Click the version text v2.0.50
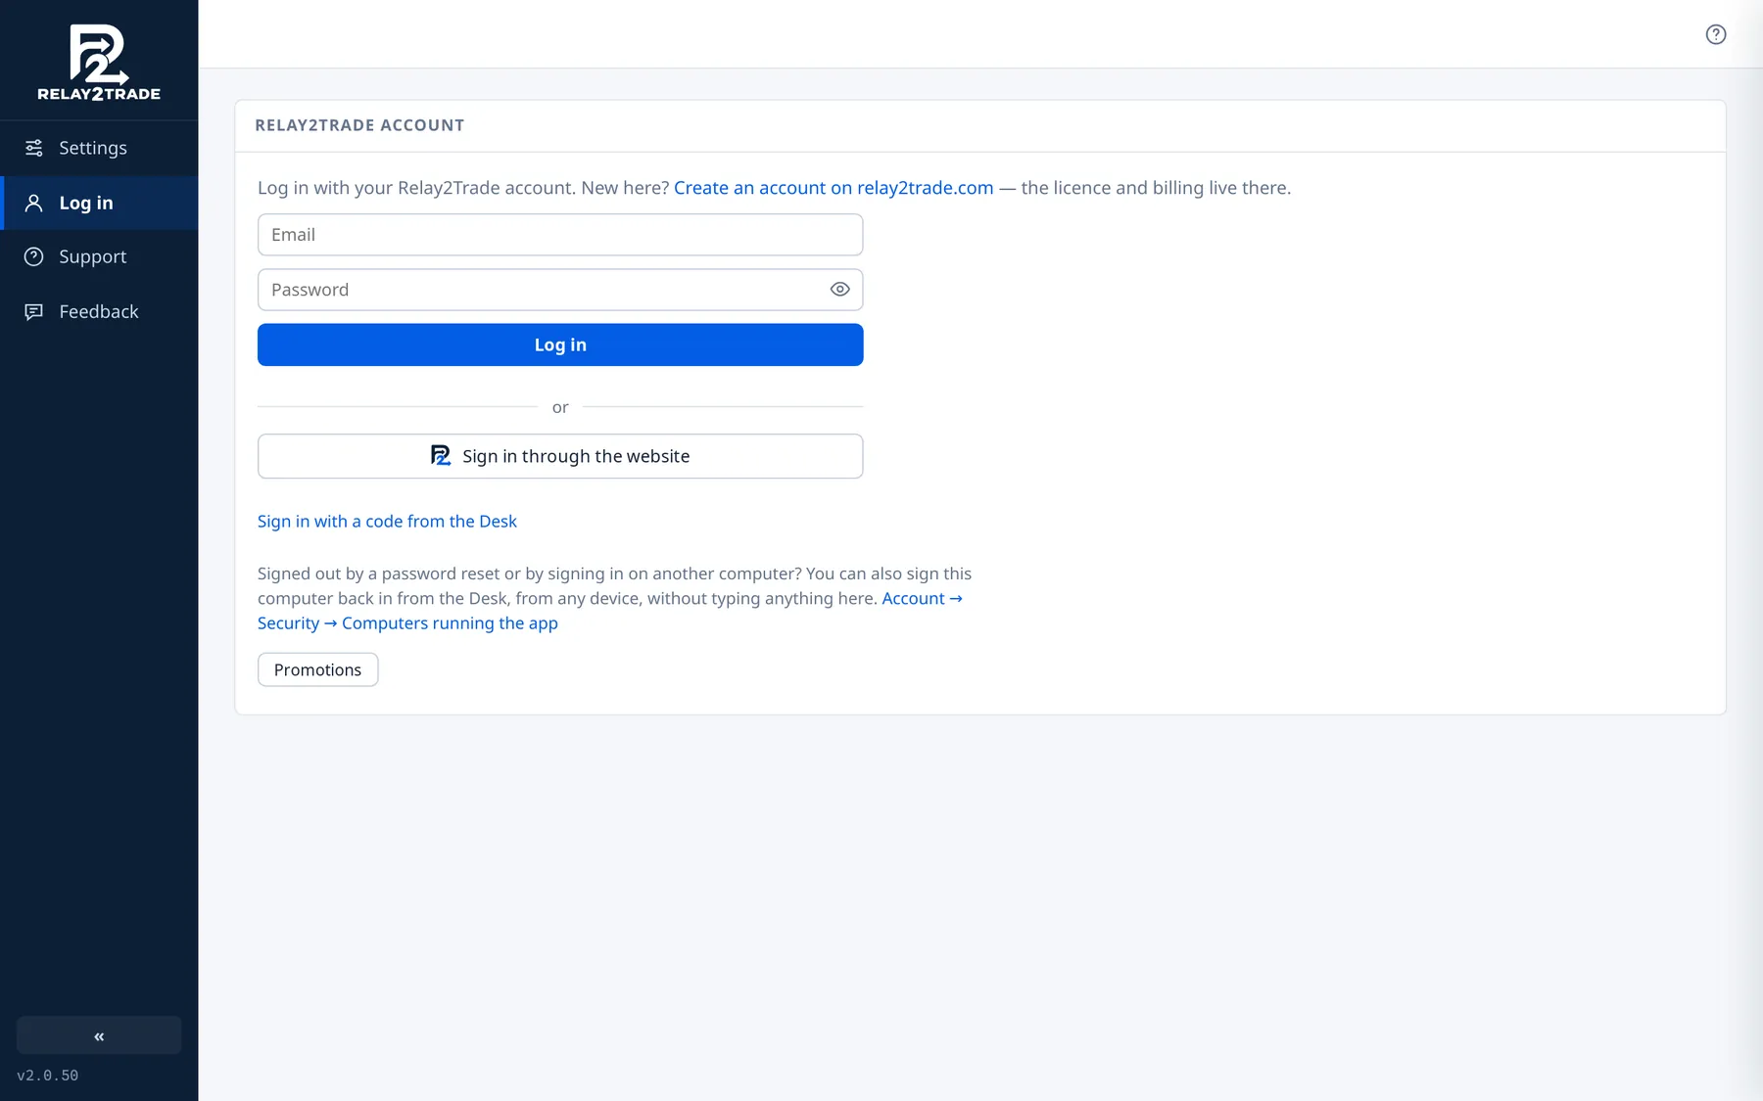This screenshot has height=1101, width=1763. pos(48,1076)
